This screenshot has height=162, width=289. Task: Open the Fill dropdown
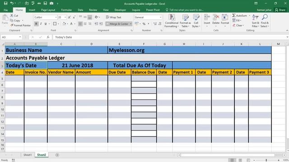(x=237, y=20)
